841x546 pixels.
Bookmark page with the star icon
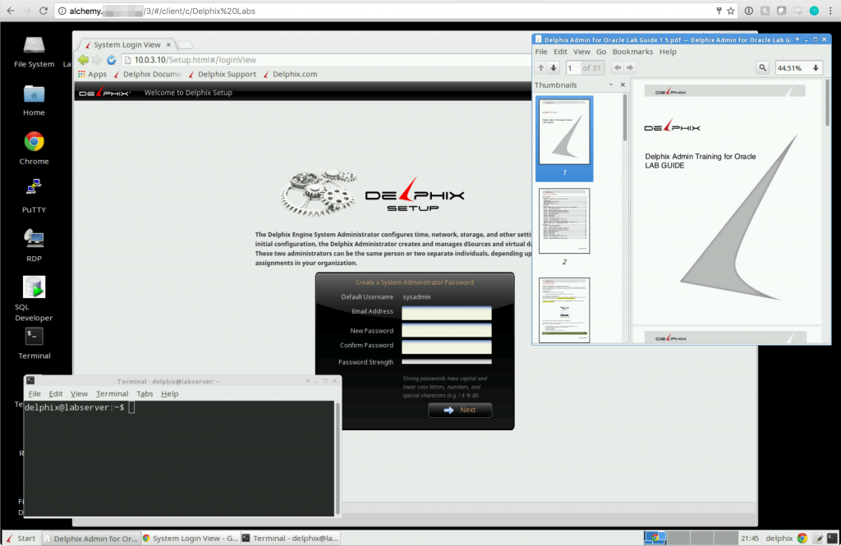point(730,11)
